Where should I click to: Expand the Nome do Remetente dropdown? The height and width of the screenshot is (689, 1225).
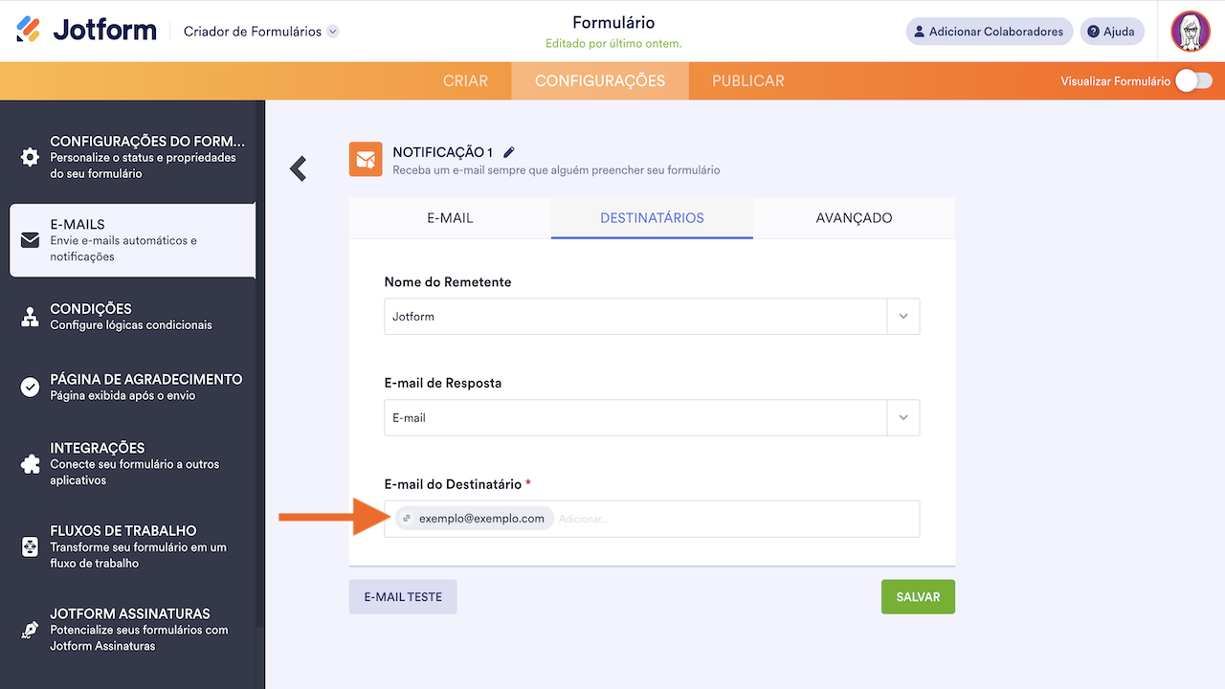coord(902,317)
